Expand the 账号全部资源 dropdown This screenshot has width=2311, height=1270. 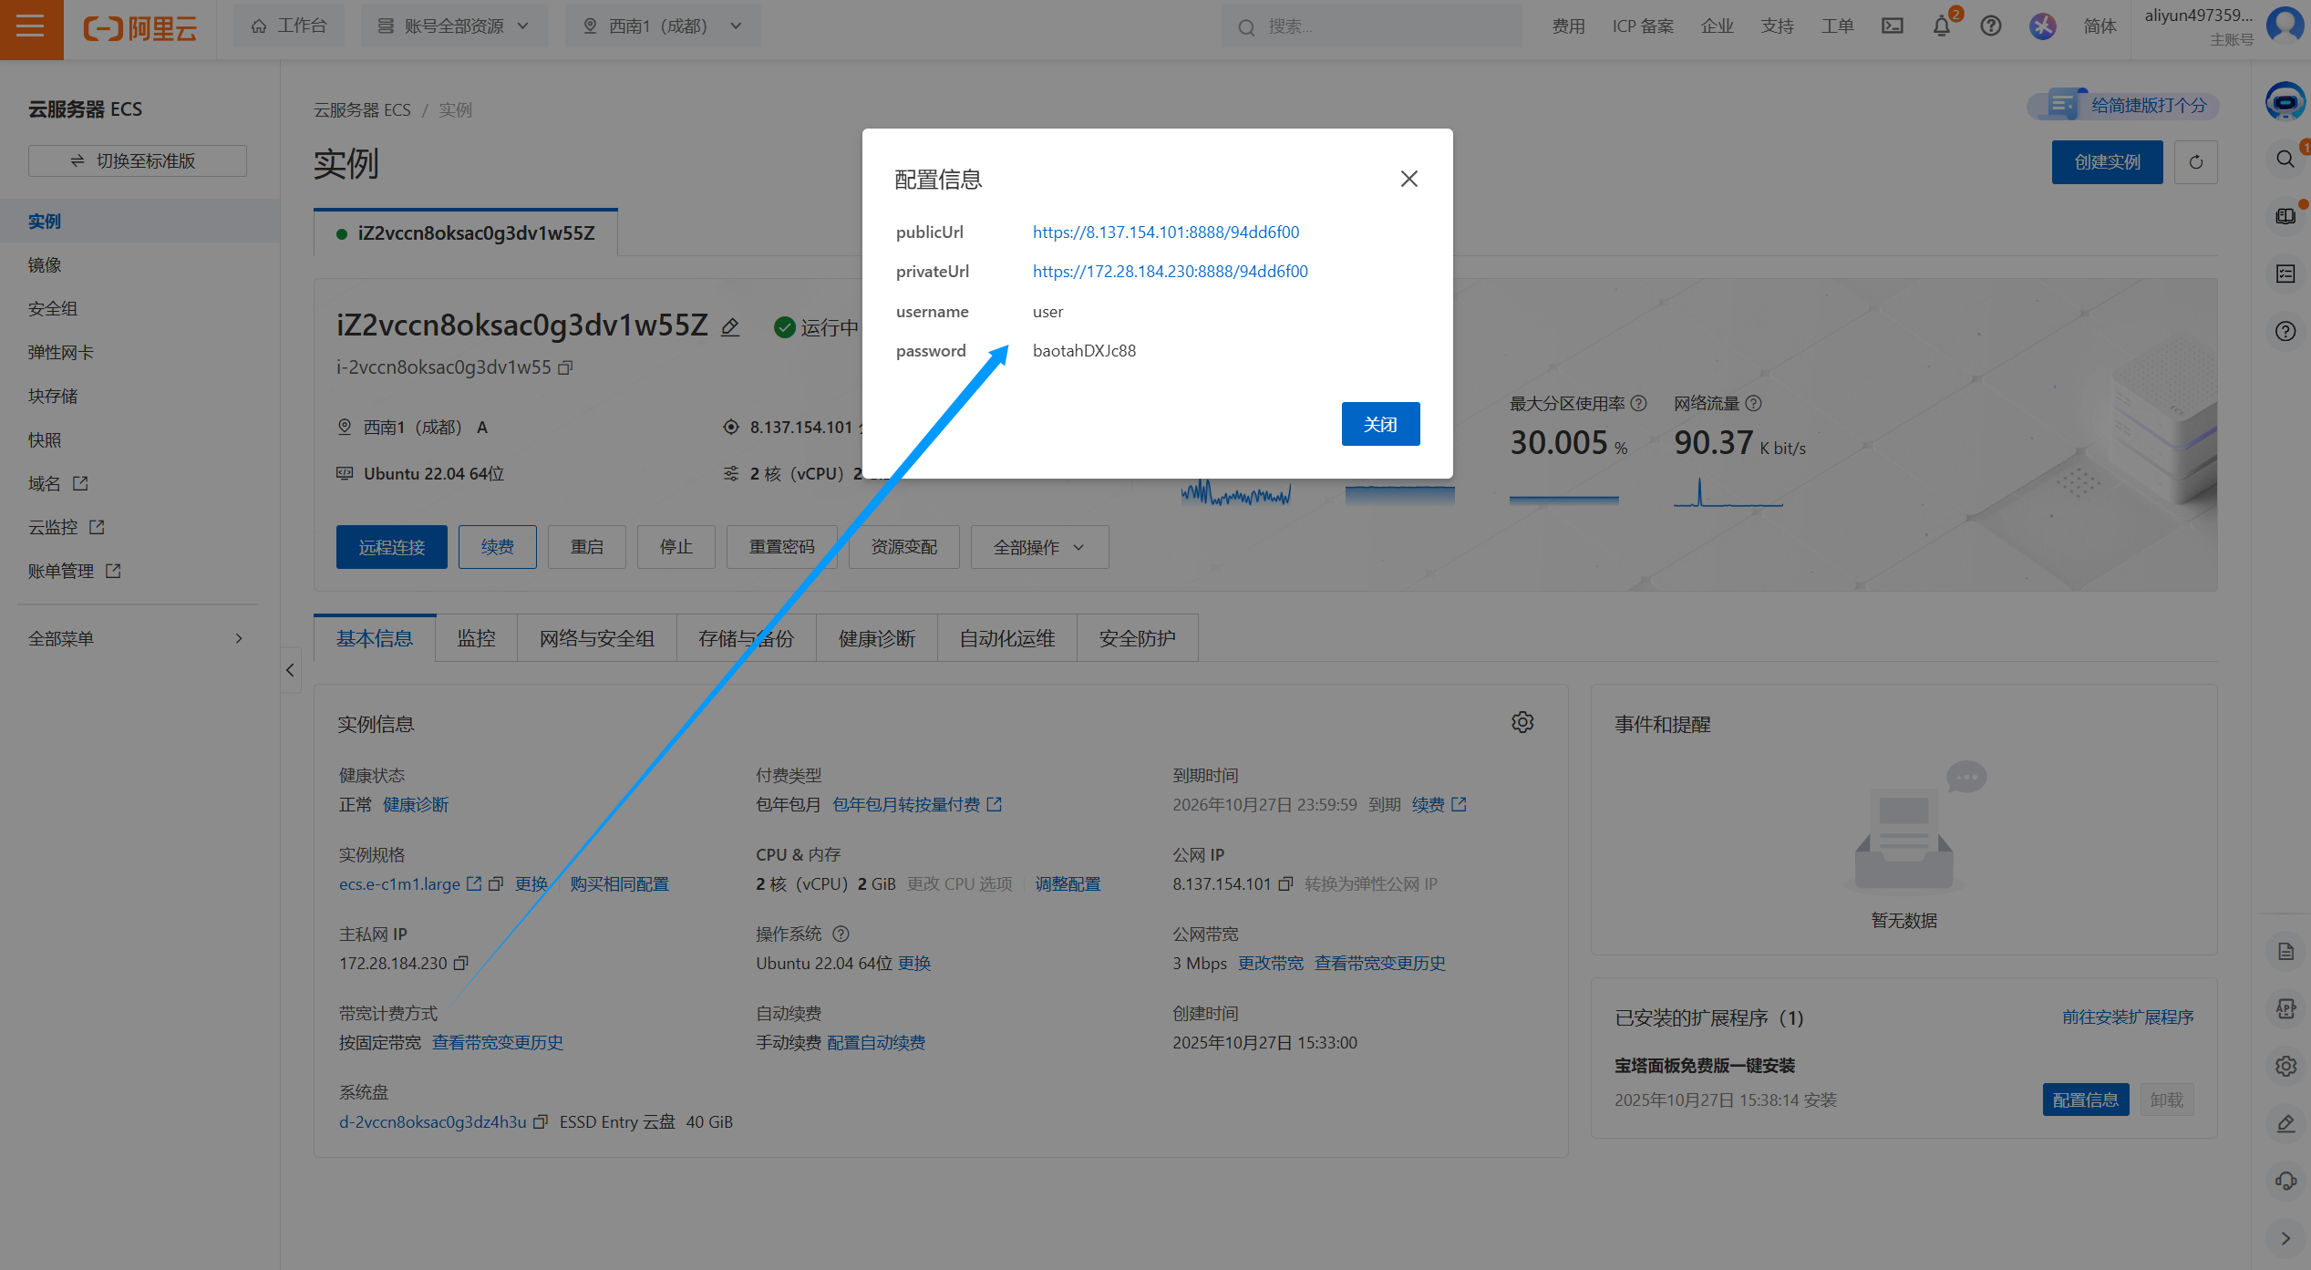tap(454, 26)
